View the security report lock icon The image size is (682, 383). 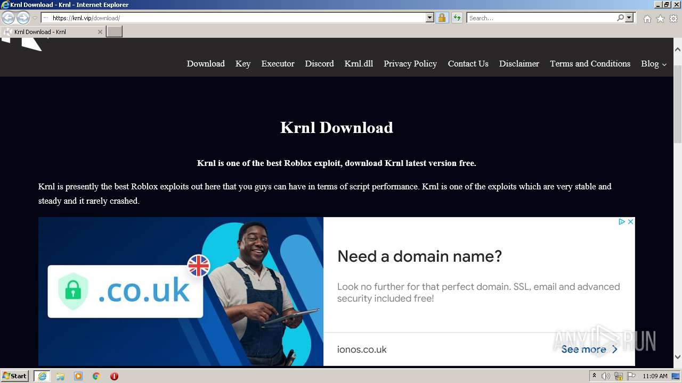click(442, 18)
